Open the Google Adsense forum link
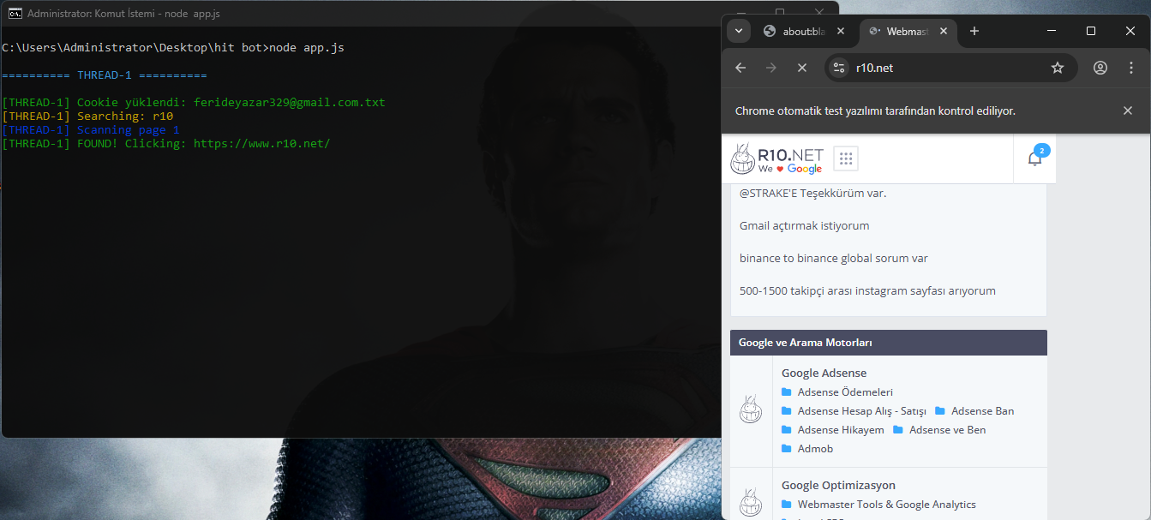Image resolution: width=1151 pixels, height=520 pixels. pos(824,373)
